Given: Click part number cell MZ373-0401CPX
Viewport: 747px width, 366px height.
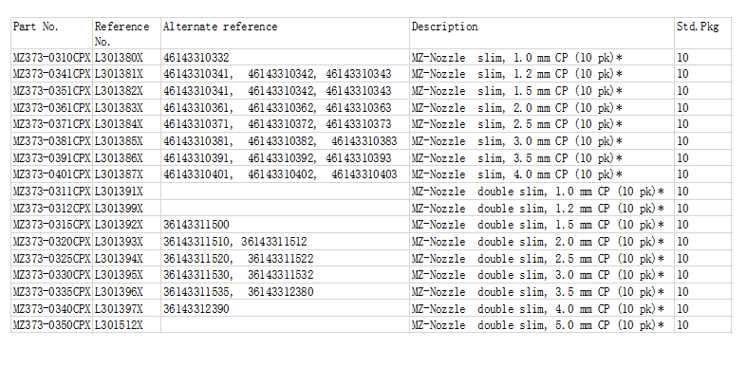Looking at the screenshot, I should coord(51,174).
